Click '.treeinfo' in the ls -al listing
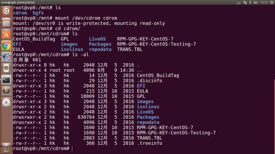275x154 pixels. (149, 143)
